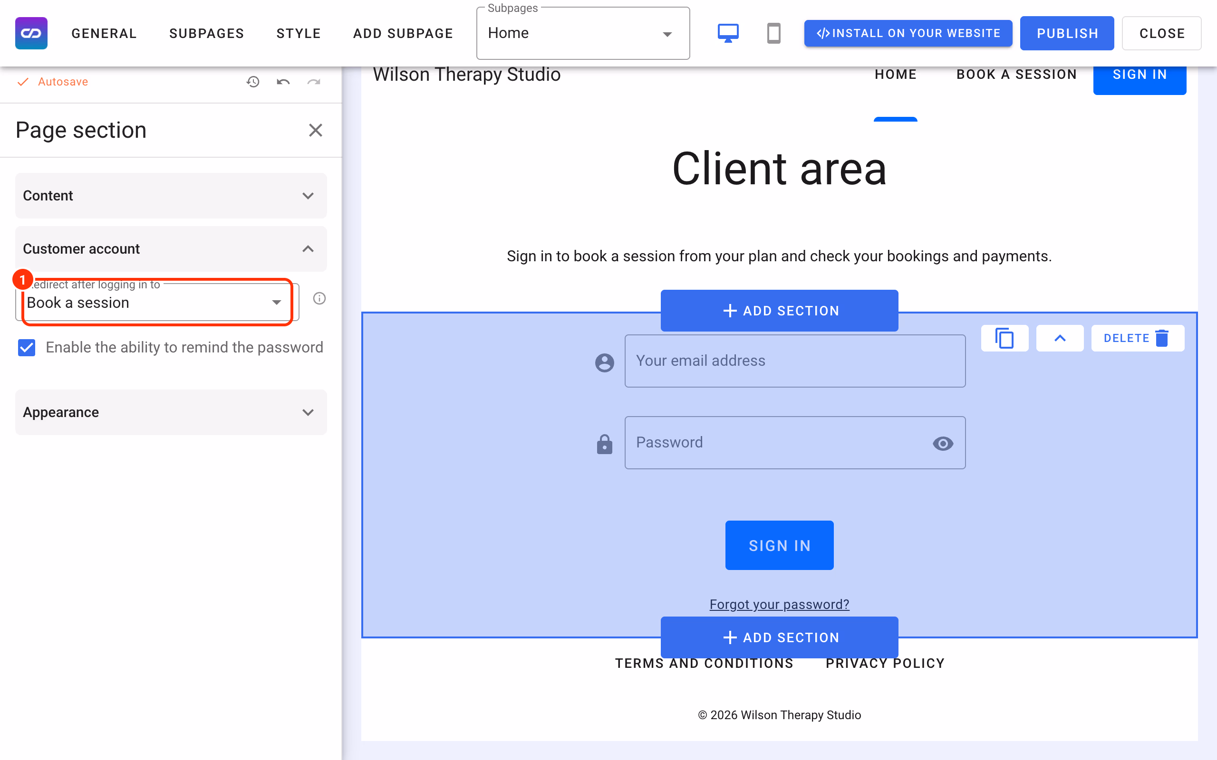Click into the Password field

(794, 443)
